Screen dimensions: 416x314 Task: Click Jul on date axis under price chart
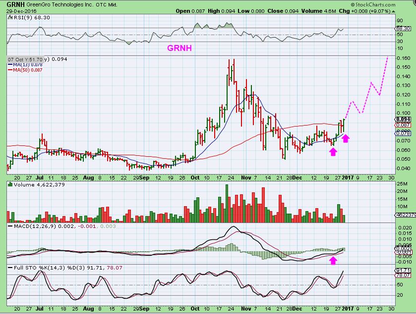tap(40, 178)
